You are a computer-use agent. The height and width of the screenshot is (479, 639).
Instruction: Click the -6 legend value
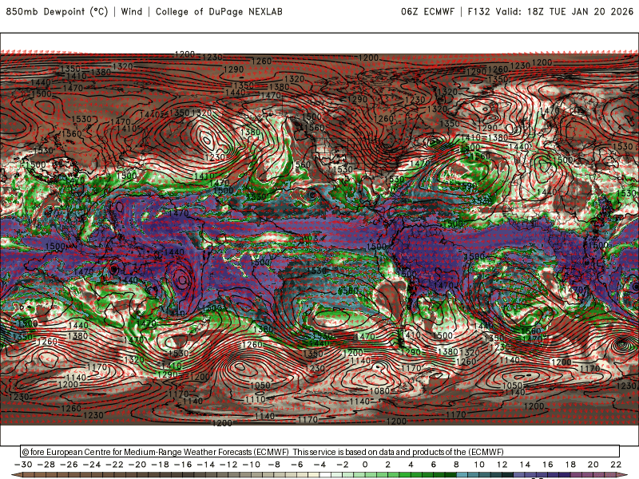tap(296, 465)
